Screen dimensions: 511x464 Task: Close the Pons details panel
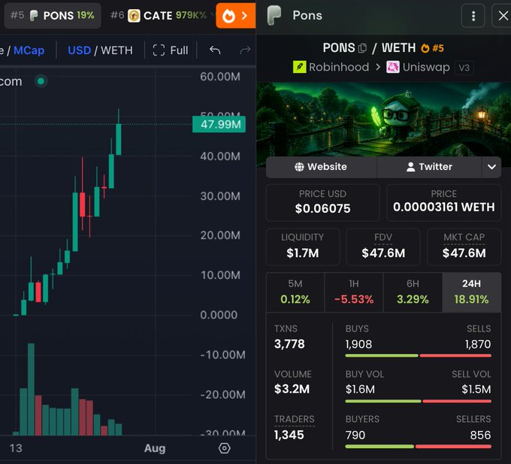[503, 16]
